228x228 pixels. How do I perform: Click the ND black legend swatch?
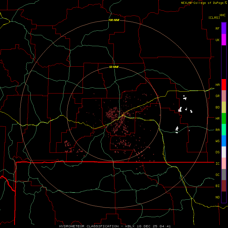224,197
